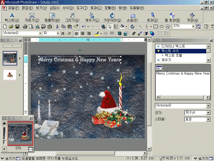Image resolution: width=214 pixels, height=161 pixels.
Task: Click the line color pen swatch
Action: coord(97,33)
